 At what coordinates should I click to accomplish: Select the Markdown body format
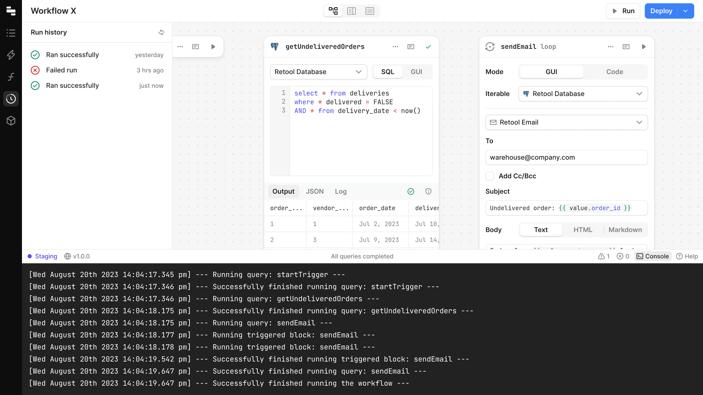pos(625,230)
